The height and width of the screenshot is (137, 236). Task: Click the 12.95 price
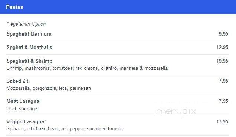tap(222, 47)
